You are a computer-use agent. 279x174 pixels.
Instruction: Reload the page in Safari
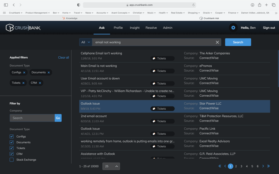(193, 5)
